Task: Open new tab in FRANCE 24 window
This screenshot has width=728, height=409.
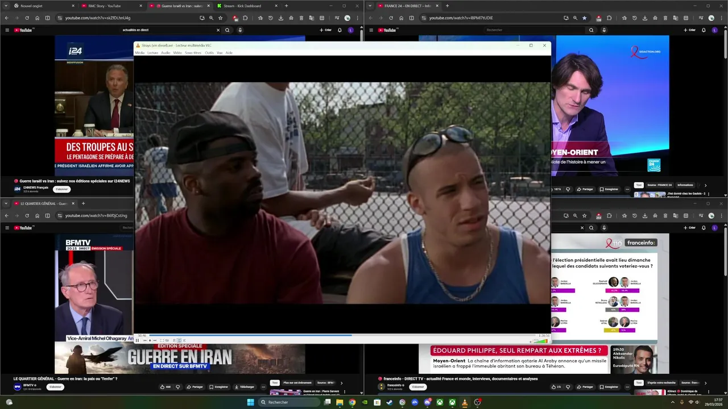Action: (x=447, y=6)
